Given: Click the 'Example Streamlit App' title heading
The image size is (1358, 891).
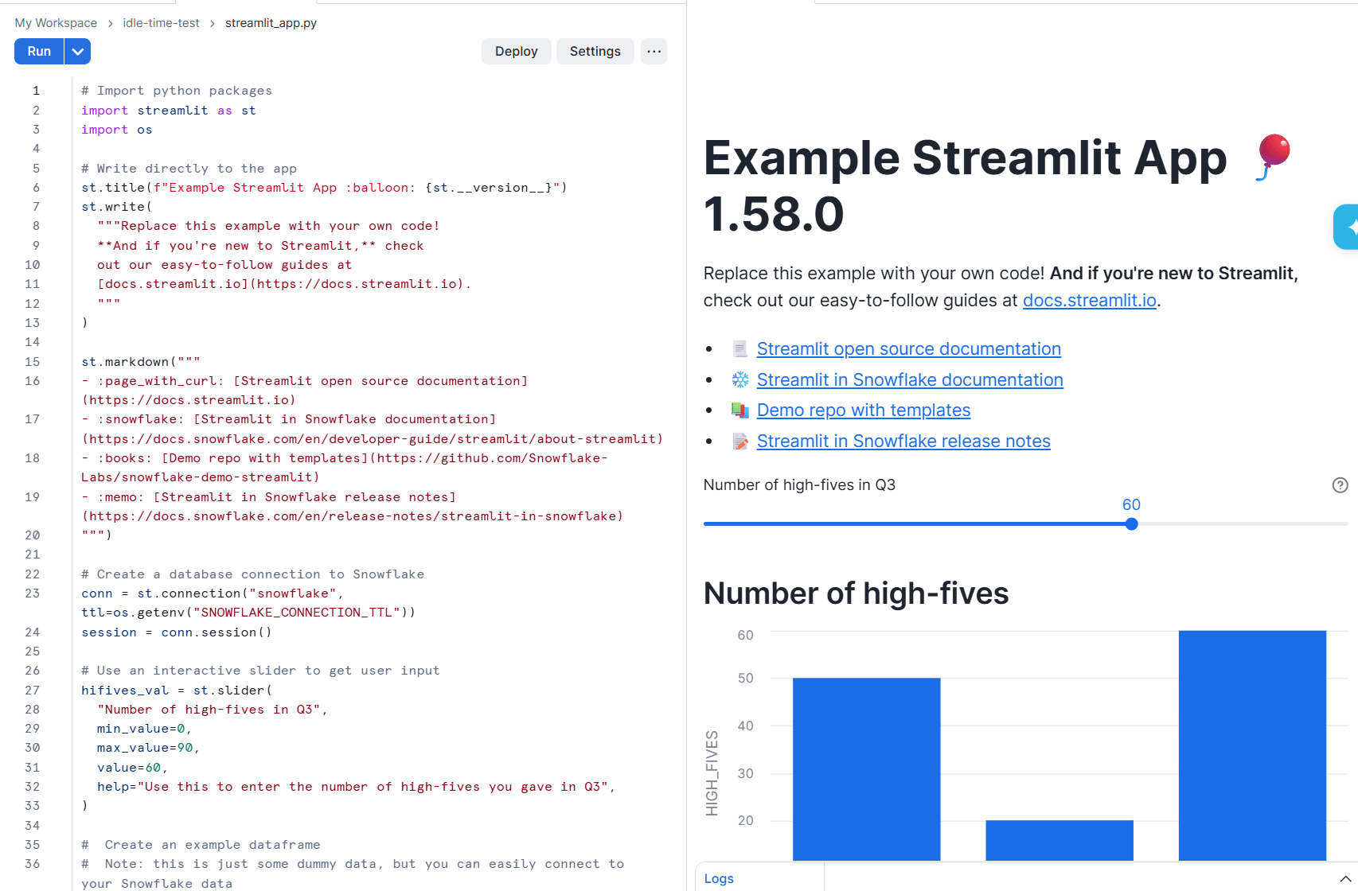Looking at the screenshot, I should pyautogui.click(x=965, y=158).
